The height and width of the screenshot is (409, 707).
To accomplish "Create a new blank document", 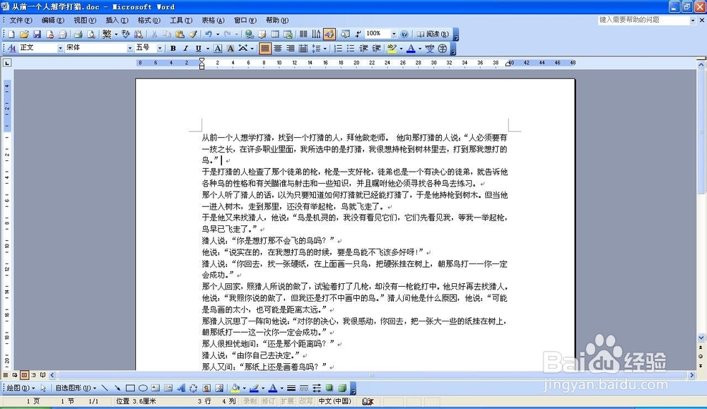I will coord(11,34).
